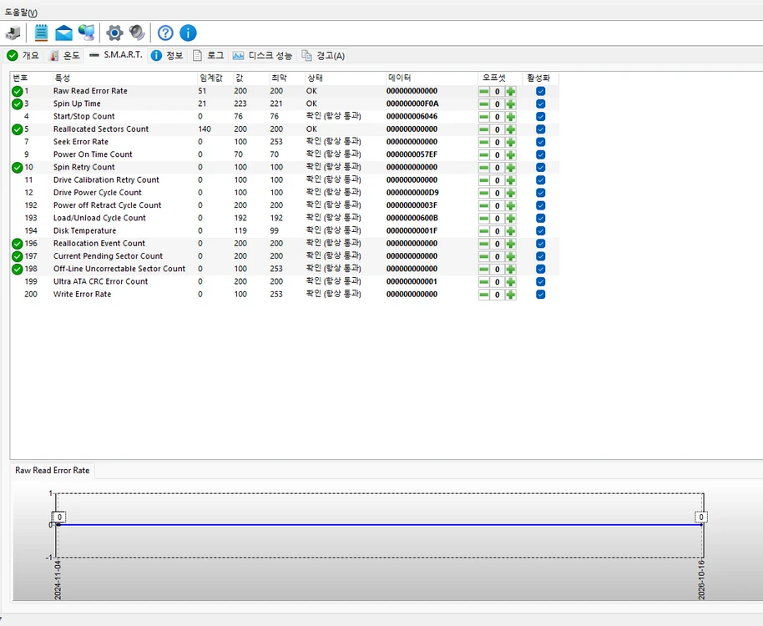763x626 pixels.
Task: Click the 최악 column header
Action: (x=286, y=78)
